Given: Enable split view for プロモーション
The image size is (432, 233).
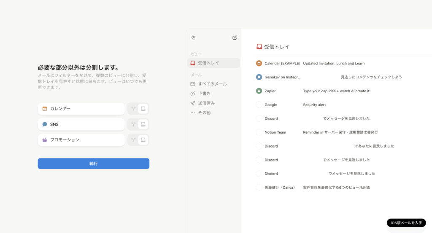Looking at the screenshot, I should click(133, 140).
